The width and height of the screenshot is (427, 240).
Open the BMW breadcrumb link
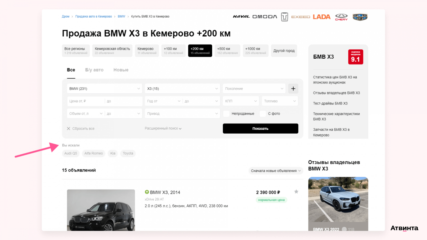121,17
